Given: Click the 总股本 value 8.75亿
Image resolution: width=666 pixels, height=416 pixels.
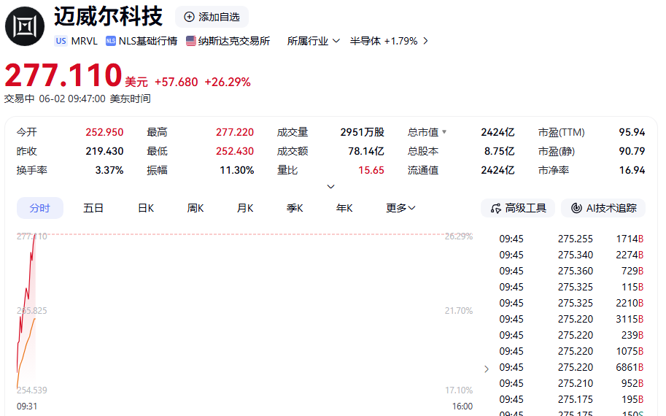Looking at the screenshot, I should pyautogui.click(x=500, y=151).
